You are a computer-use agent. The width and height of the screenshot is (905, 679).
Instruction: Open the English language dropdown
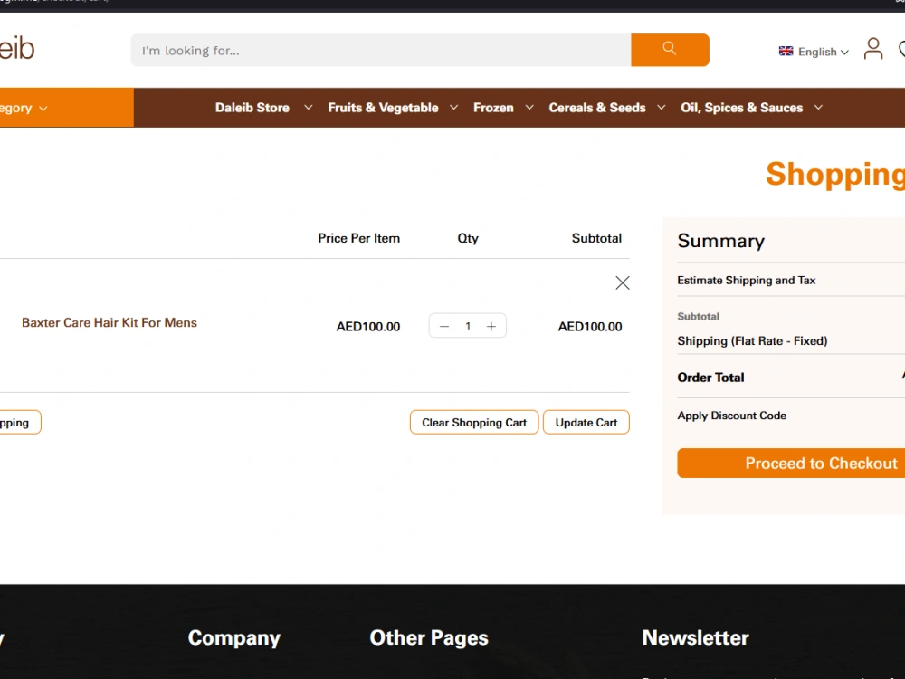[823, 52]
